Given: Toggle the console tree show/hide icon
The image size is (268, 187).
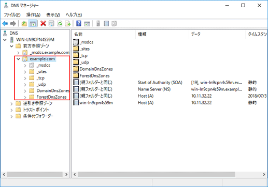Looking at the screenshot, I should pos(33,23).
